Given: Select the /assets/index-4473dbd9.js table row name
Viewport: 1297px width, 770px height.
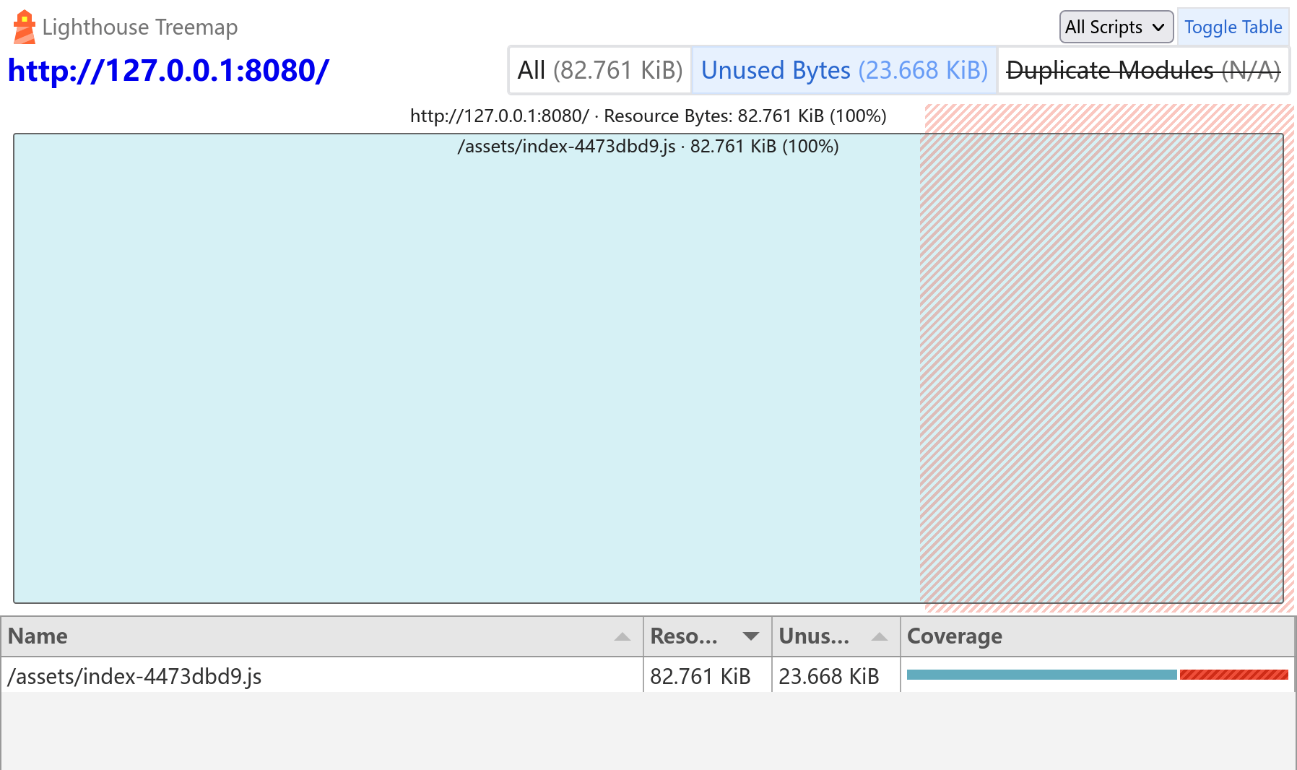Looking at the screenshot, I should click(134, 677).
